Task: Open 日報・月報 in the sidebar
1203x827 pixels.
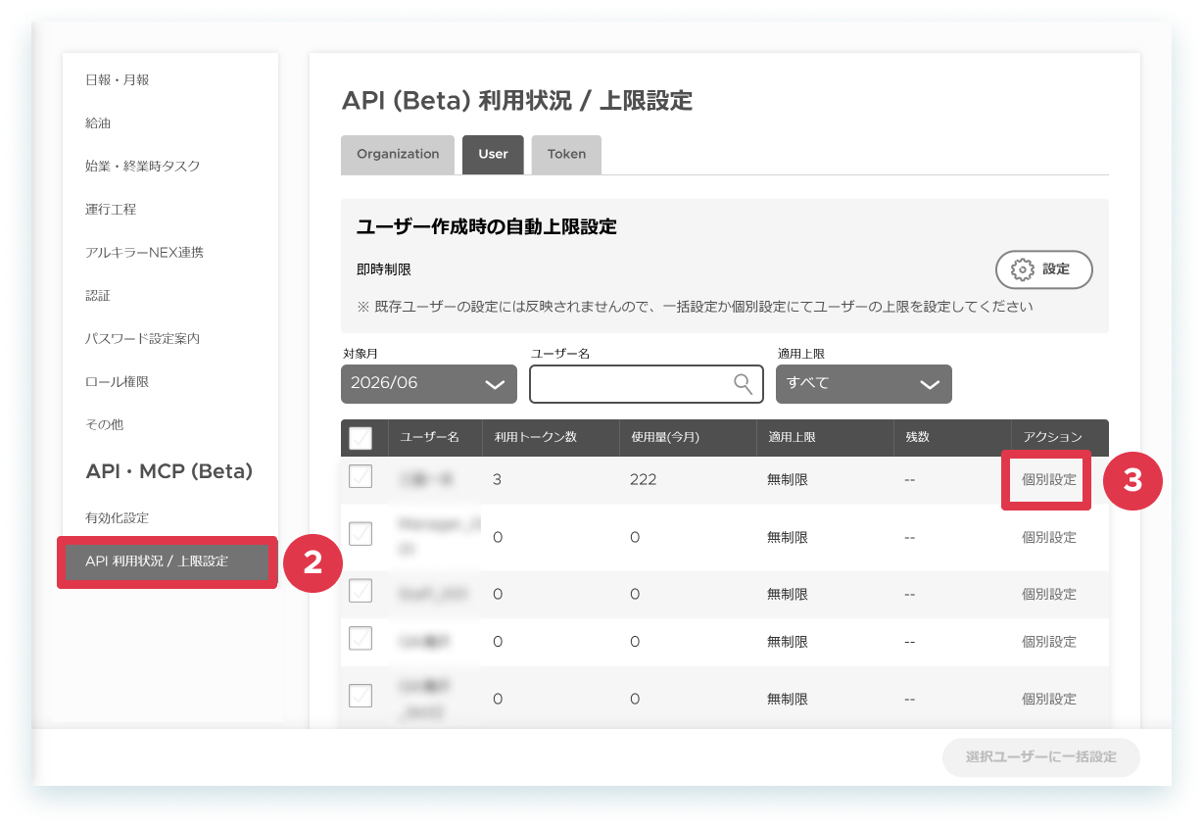Action: point(118,80)
